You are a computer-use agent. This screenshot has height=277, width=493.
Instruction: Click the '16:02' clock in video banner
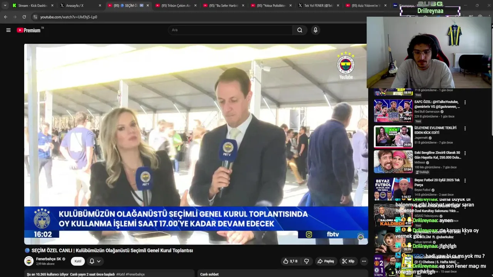point(43,234)
